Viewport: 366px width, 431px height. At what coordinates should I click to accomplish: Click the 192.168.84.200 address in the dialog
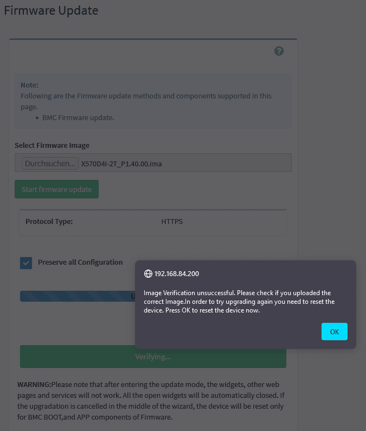[x=177, y=273]
